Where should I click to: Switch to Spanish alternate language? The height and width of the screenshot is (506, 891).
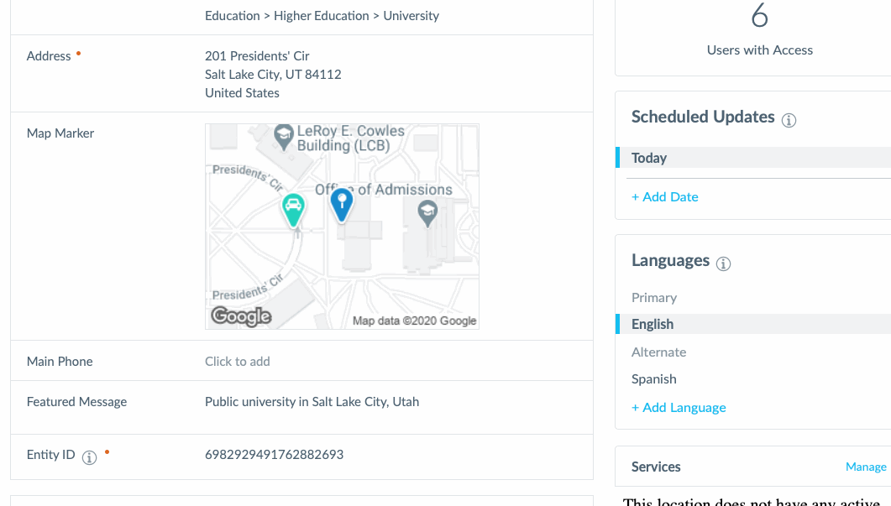point(653,379)
